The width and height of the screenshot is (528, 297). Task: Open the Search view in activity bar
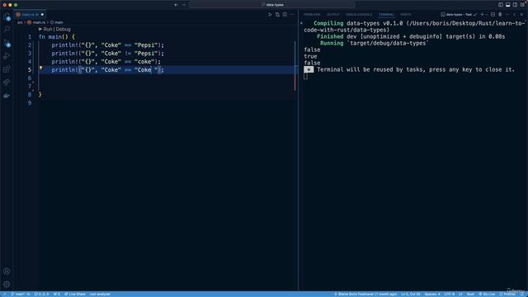pyautogui.click(x=7, y=30)
